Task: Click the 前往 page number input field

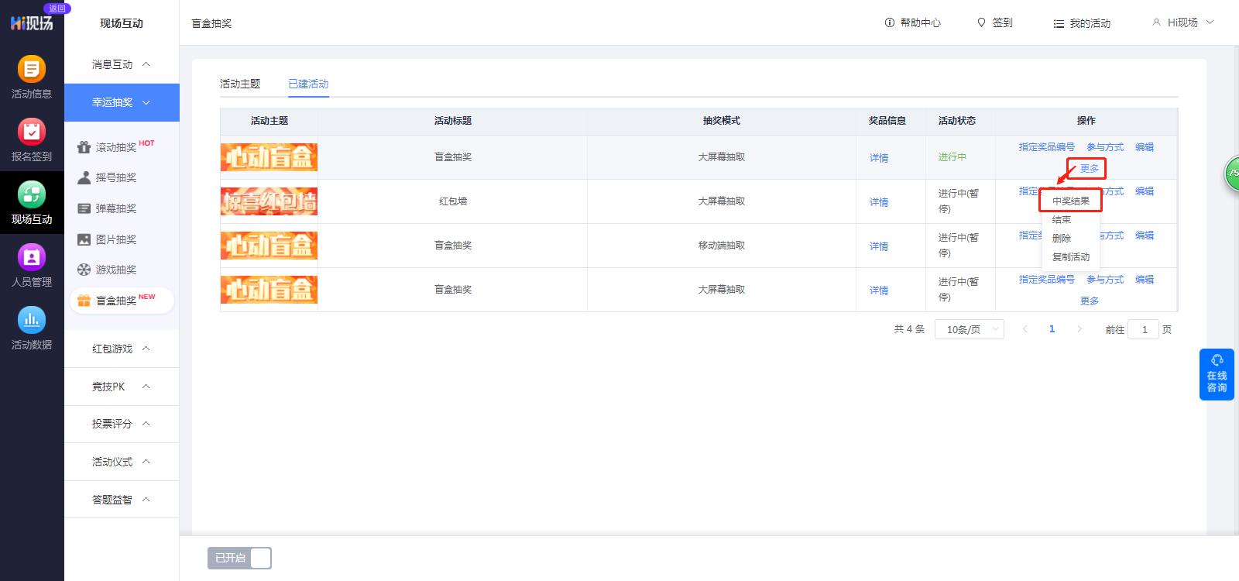Action: pos(1143,329)
